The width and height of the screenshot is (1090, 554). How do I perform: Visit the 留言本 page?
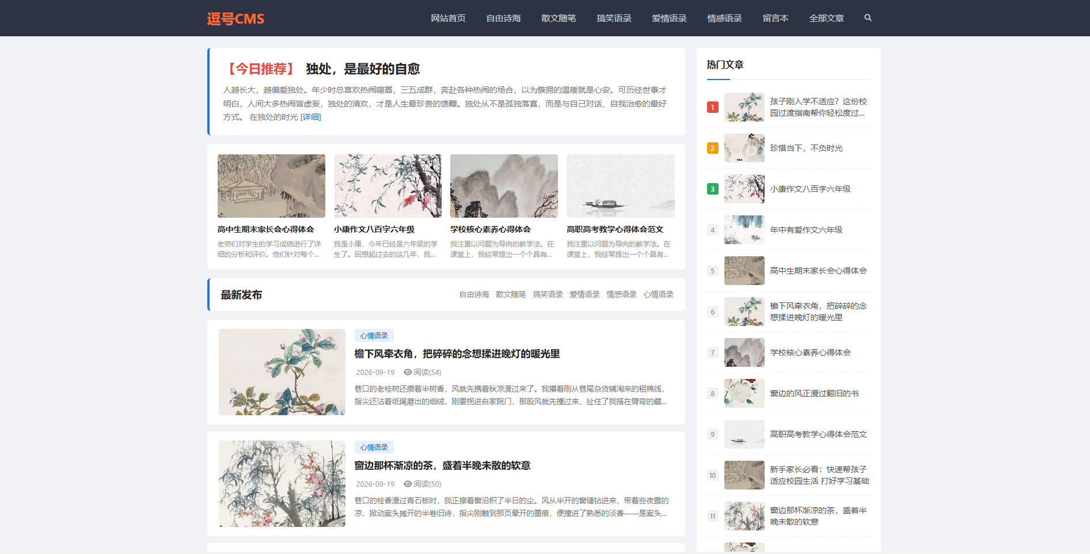pyautogui.click(x=776, y=18)
